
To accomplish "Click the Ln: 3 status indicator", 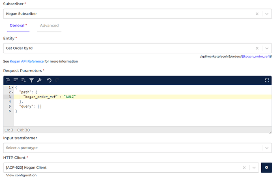I will tap(9, 130).
